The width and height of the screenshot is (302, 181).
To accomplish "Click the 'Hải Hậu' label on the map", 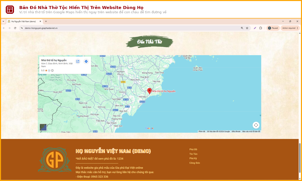I will (x=142, y=97).
